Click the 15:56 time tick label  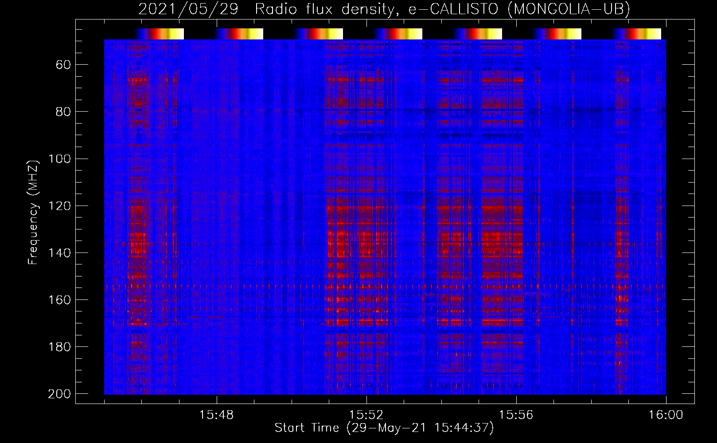pos(516,415)
